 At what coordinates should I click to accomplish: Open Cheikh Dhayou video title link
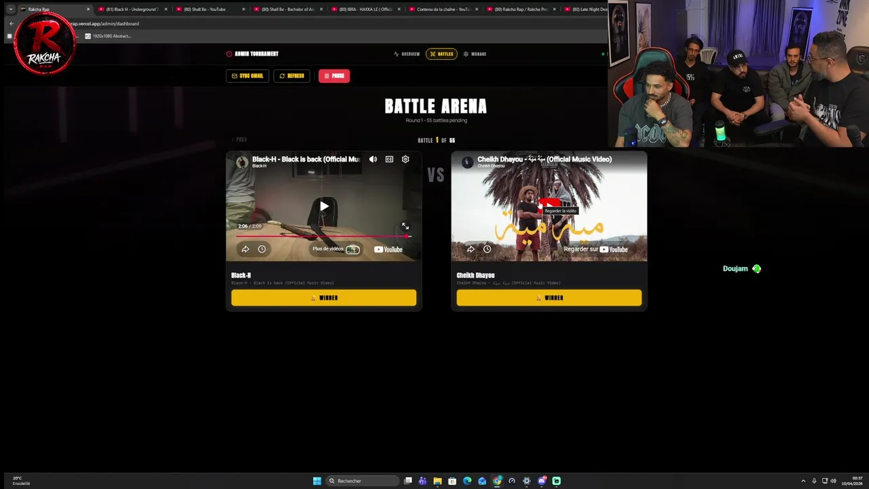click(544, 159)
